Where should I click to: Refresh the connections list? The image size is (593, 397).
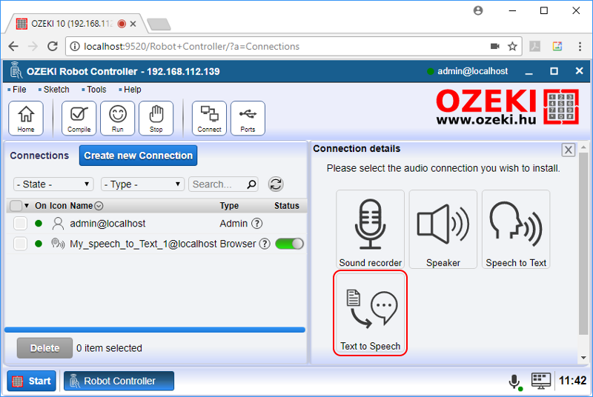pyautogui.click(x=276, y=184)
